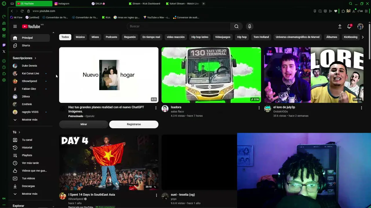The width and height of the screenshot is (371, 208).
Task: Start voice search with the microphone
Action: [250, 26]
